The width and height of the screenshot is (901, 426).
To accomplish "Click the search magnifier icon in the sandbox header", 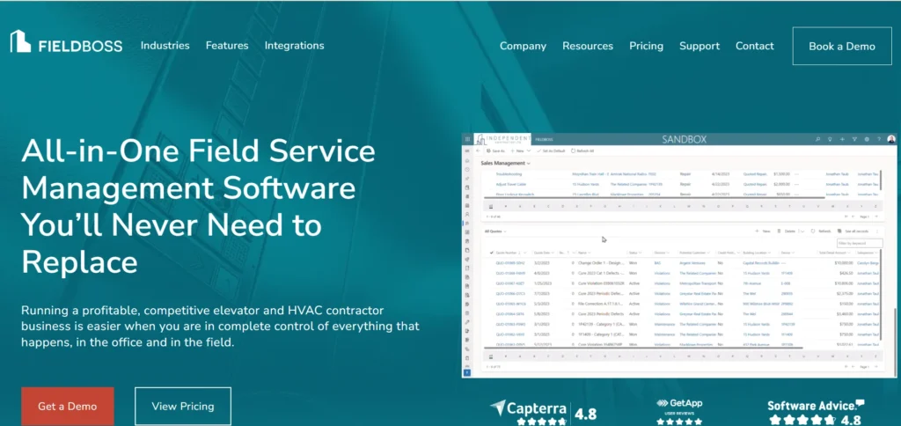I will click(817, 139).
